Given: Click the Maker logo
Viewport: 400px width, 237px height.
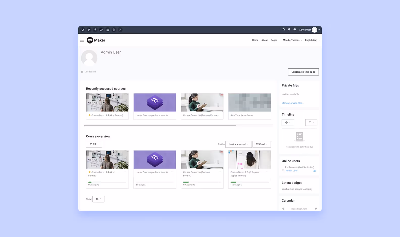Looking at the screenshot, I should [96, 40].
